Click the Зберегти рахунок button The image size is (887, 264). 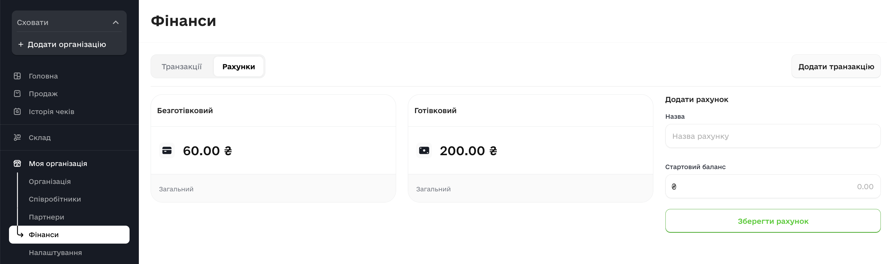[773, 221]
